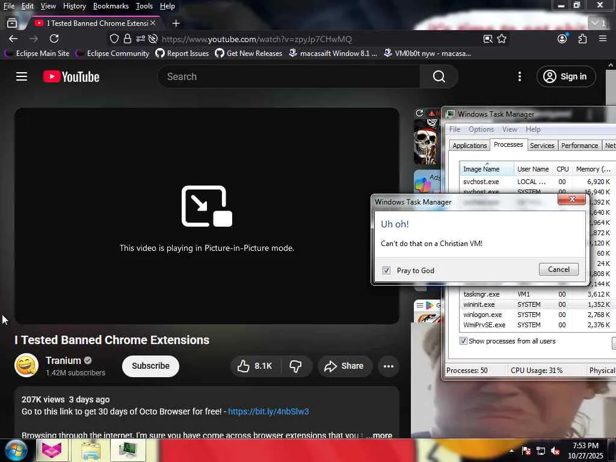
Task: Click the YouTube logo
Action: pos(71,76)
